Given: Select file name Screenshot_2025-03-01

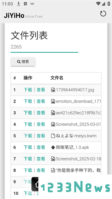Looking at the screenshot, I should coord(79,124).
